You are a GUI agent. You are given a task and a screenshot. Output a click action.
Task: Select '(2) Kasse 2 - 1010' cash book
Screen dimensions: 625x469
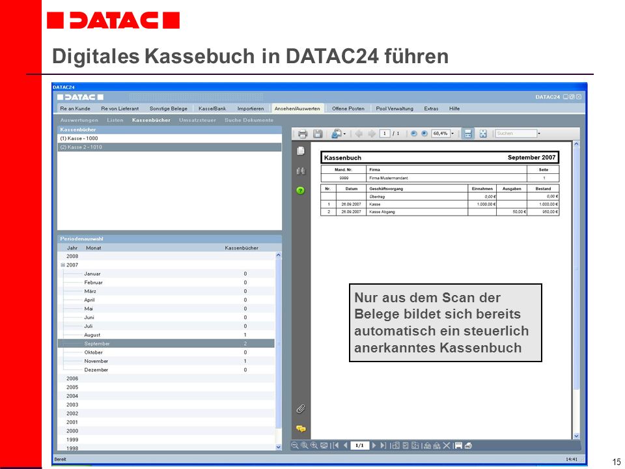click(169, 147)
